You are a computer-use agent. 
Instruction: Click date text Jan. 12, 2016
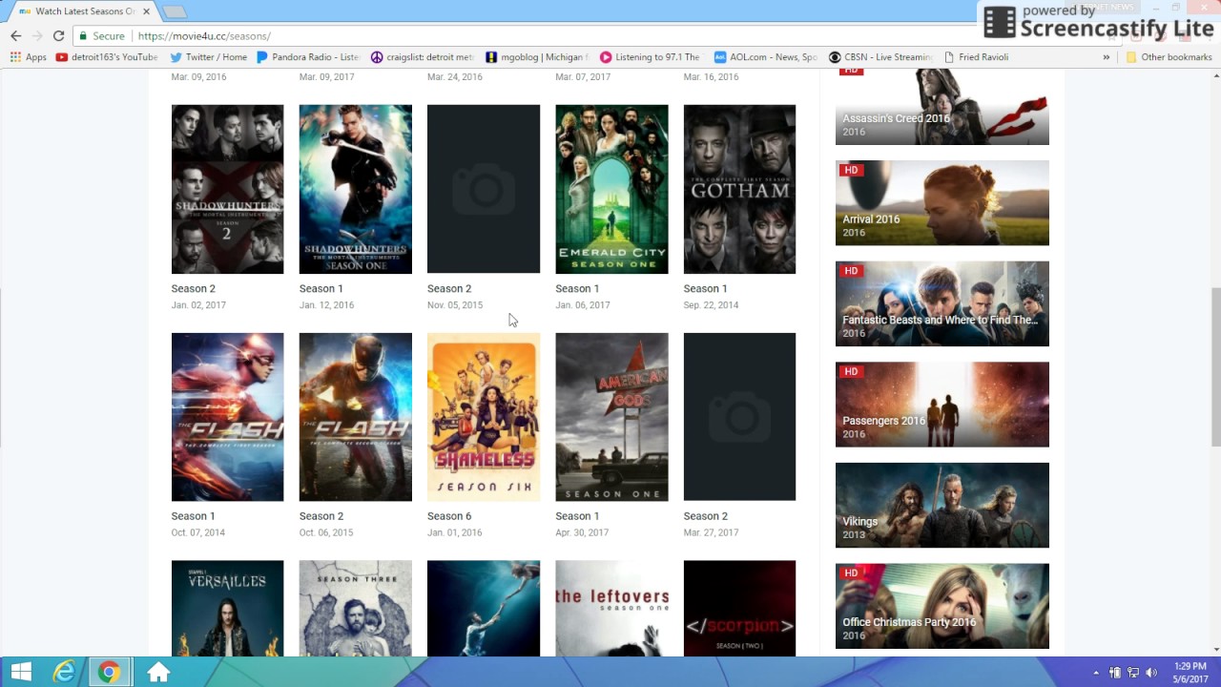click(326, 305)
